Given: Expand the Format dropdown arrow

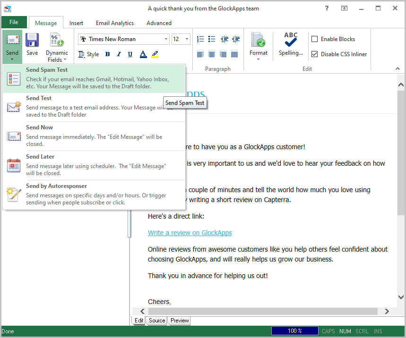Looking at the screenshot, I should (x=258, y=59).
